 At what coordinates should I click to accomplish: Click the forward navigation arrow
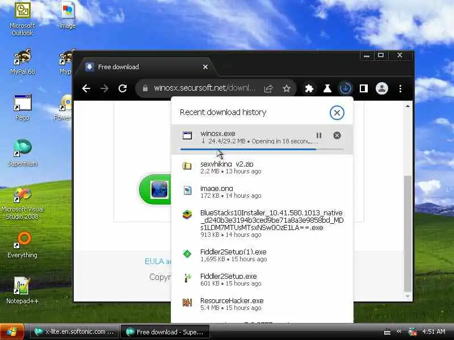(104, 88)
